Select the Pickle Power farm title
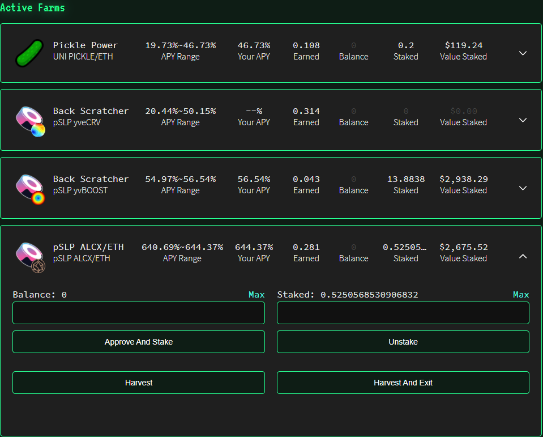Image resolution: width=543 pixels, height=437 pixels. (85, 45)
